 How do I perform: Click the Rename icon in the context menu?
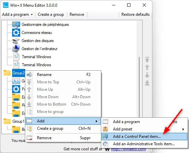tap(29, 75)
